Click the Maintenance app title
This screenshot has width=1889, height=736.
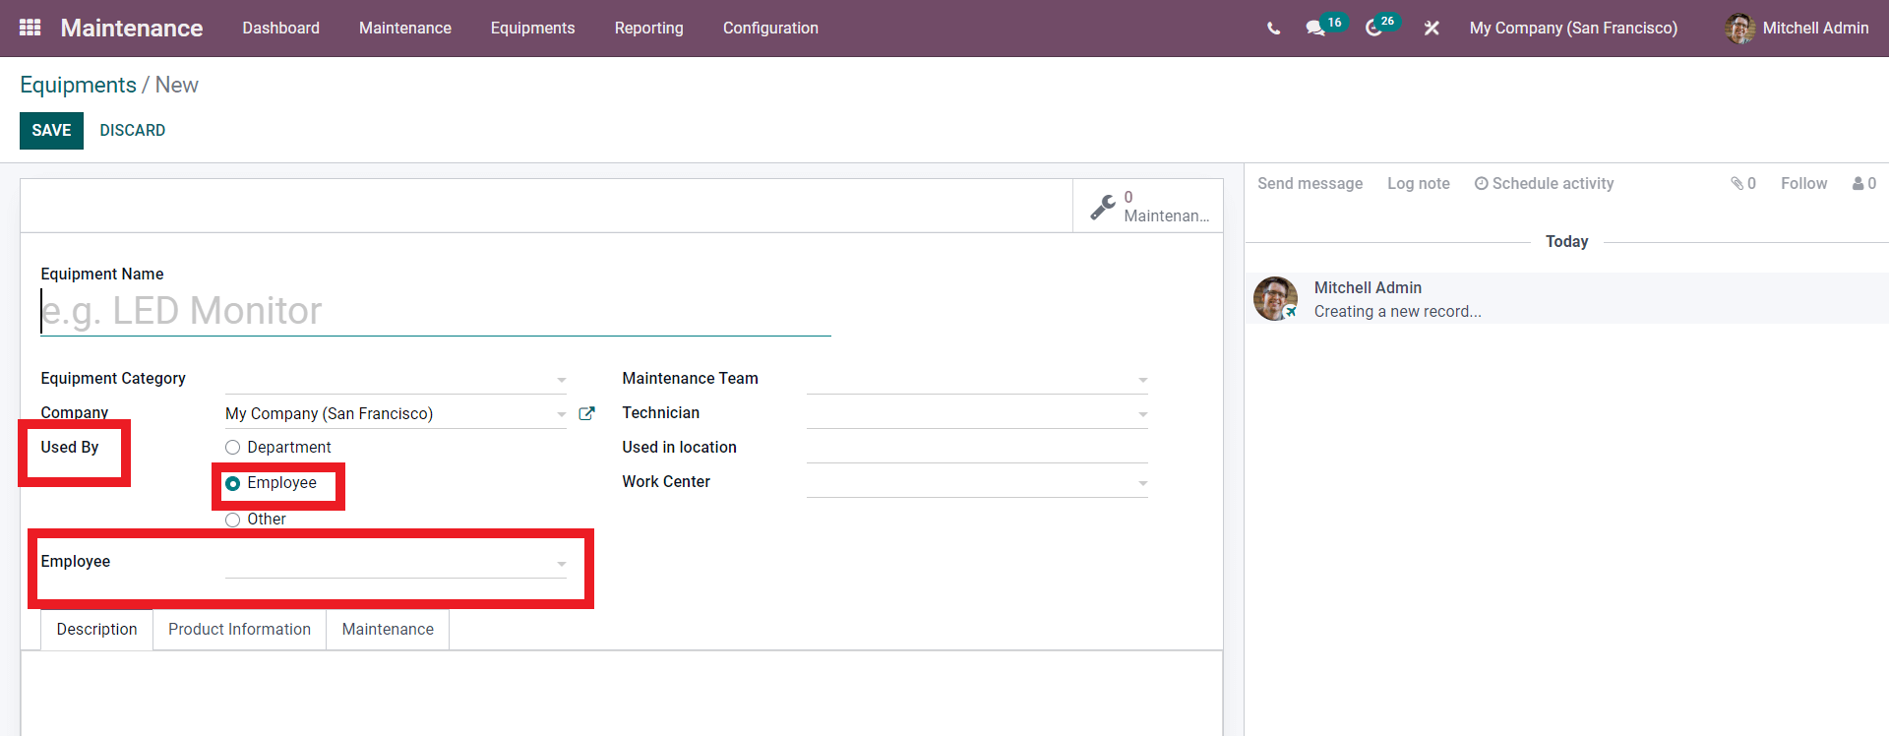(132, 29)
